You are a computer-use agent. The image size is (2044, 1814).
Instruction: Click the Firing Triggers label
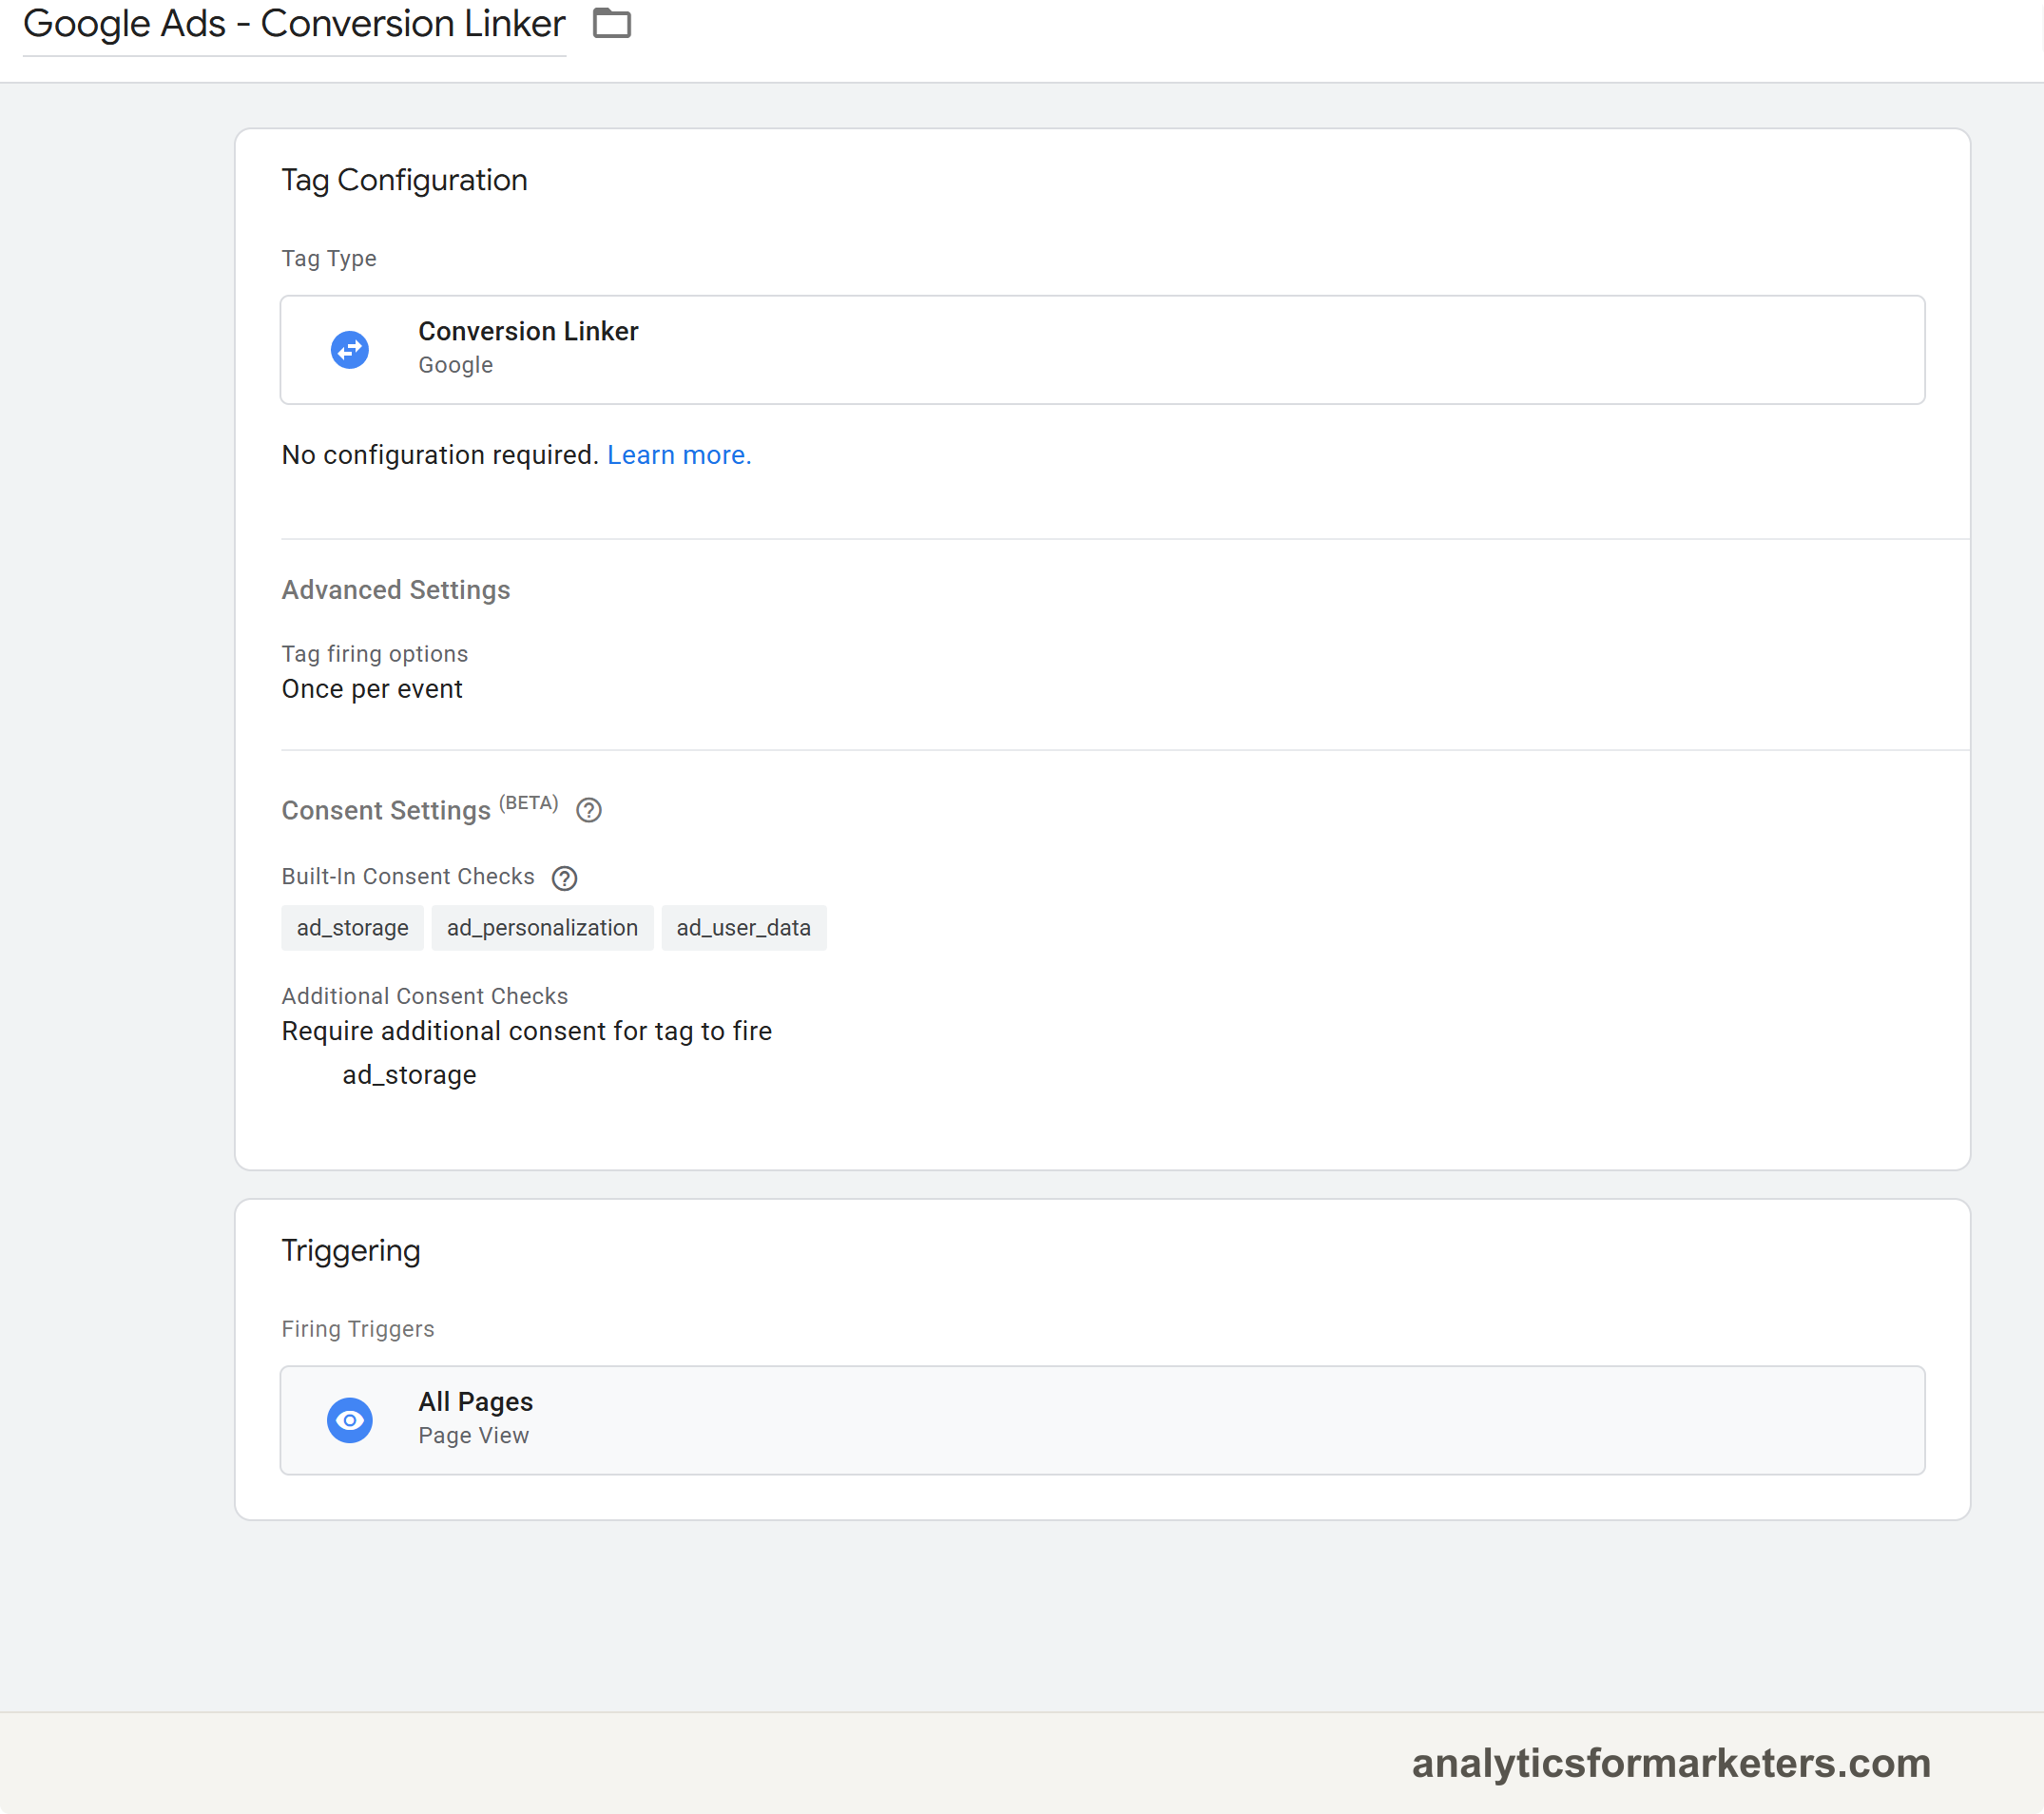pyautogui.click(x=358, y=1329)
